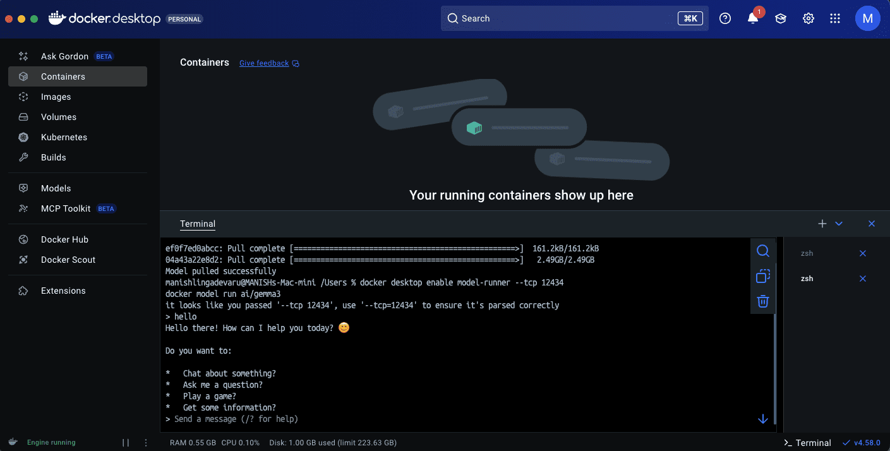Click the PERSONAL plan badge
This screenshot has width=890, height=451.
pos(184,19)
